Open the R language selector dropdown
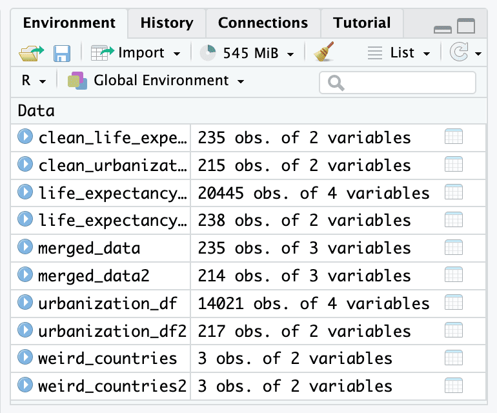This screenshot has width=497, height=413. (x=34, y=81)
